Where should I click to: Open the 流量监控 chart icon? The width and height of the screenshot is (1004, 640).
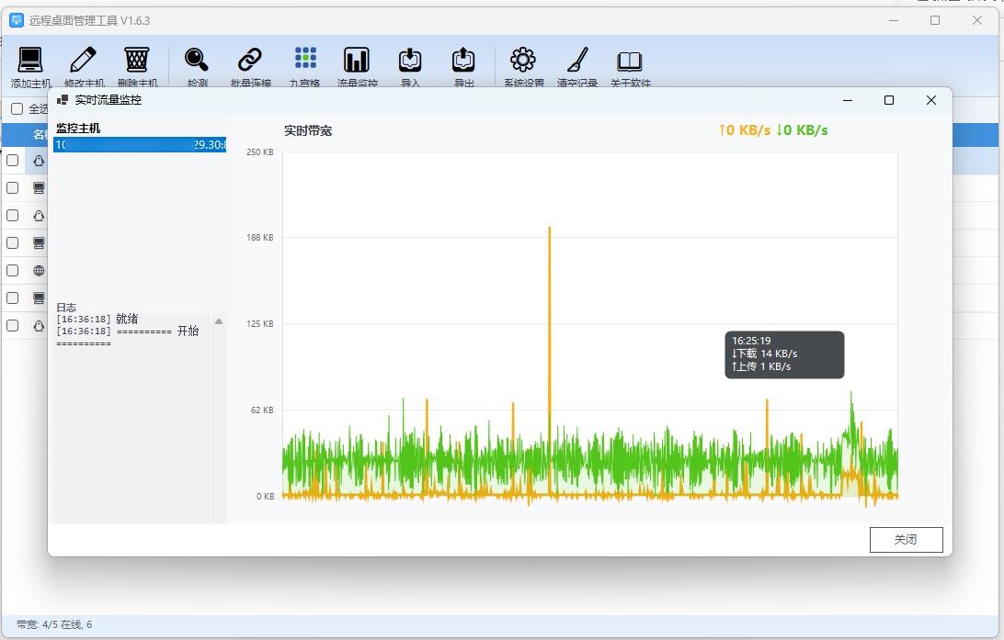(x=357, y=60)
